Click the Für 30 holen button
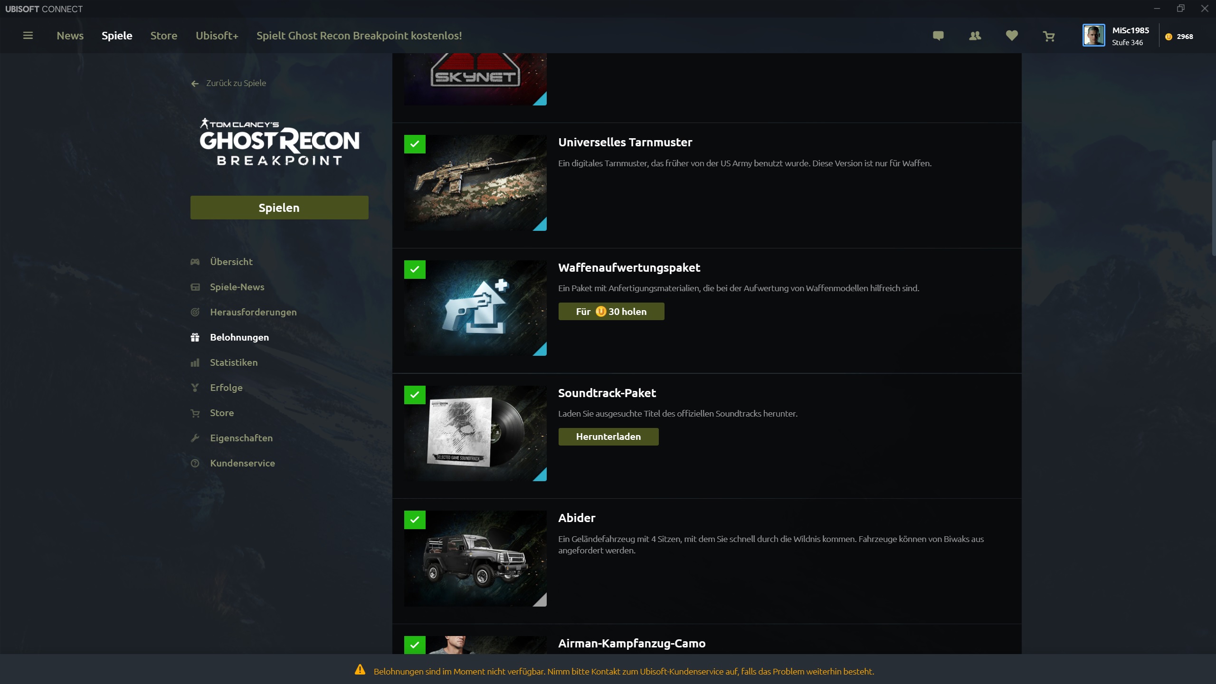1216x684 pixels. (611, 312)
